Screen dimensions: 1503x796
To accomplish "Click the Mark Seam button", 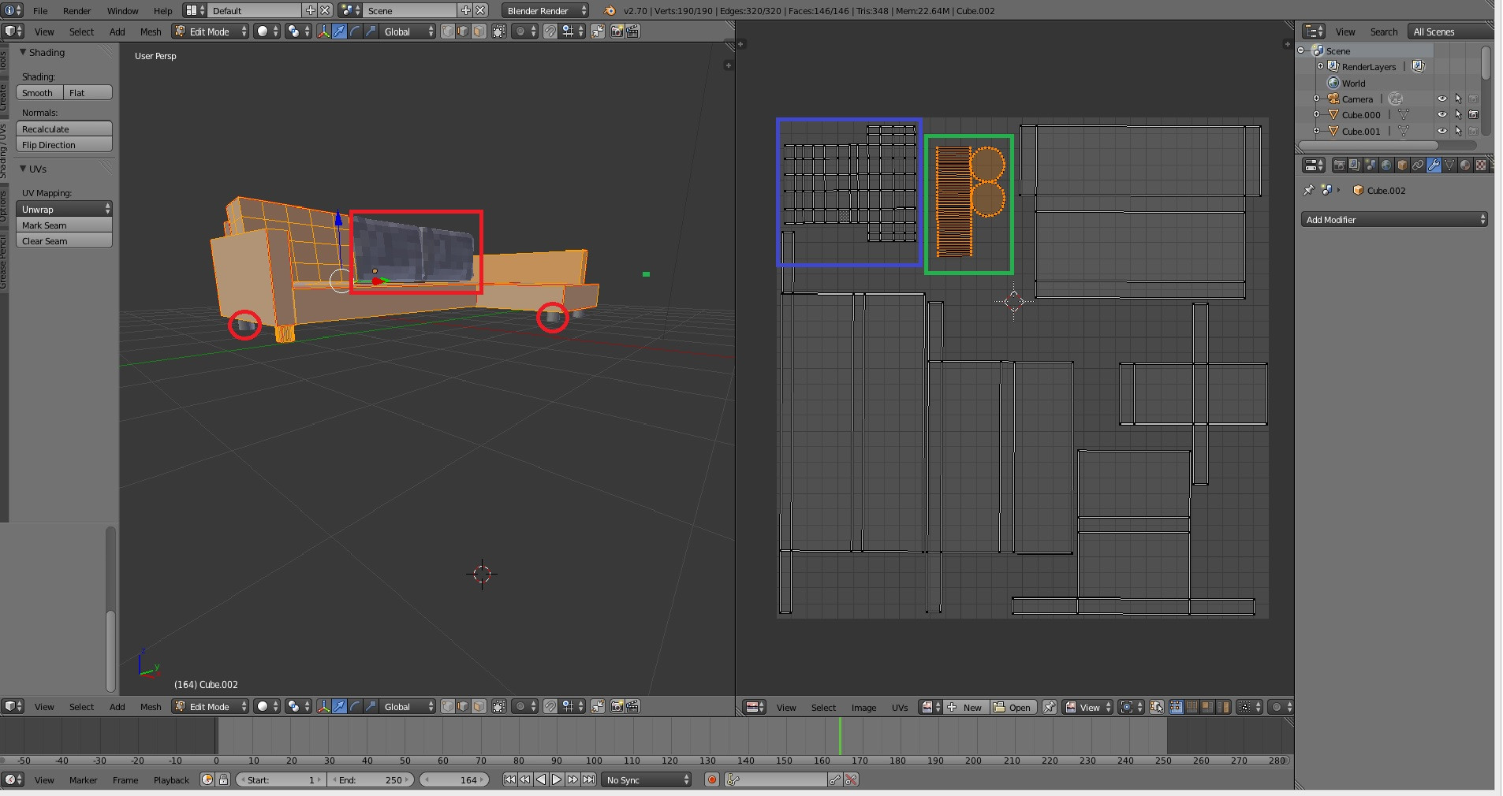I will (64, 225).
